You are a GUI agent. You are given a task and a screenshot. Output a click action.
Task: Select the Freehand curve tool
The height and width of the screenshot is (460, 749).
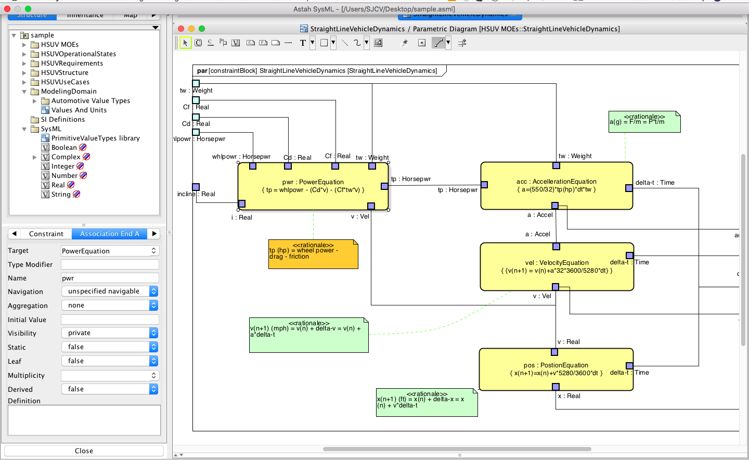click(357, 43)
